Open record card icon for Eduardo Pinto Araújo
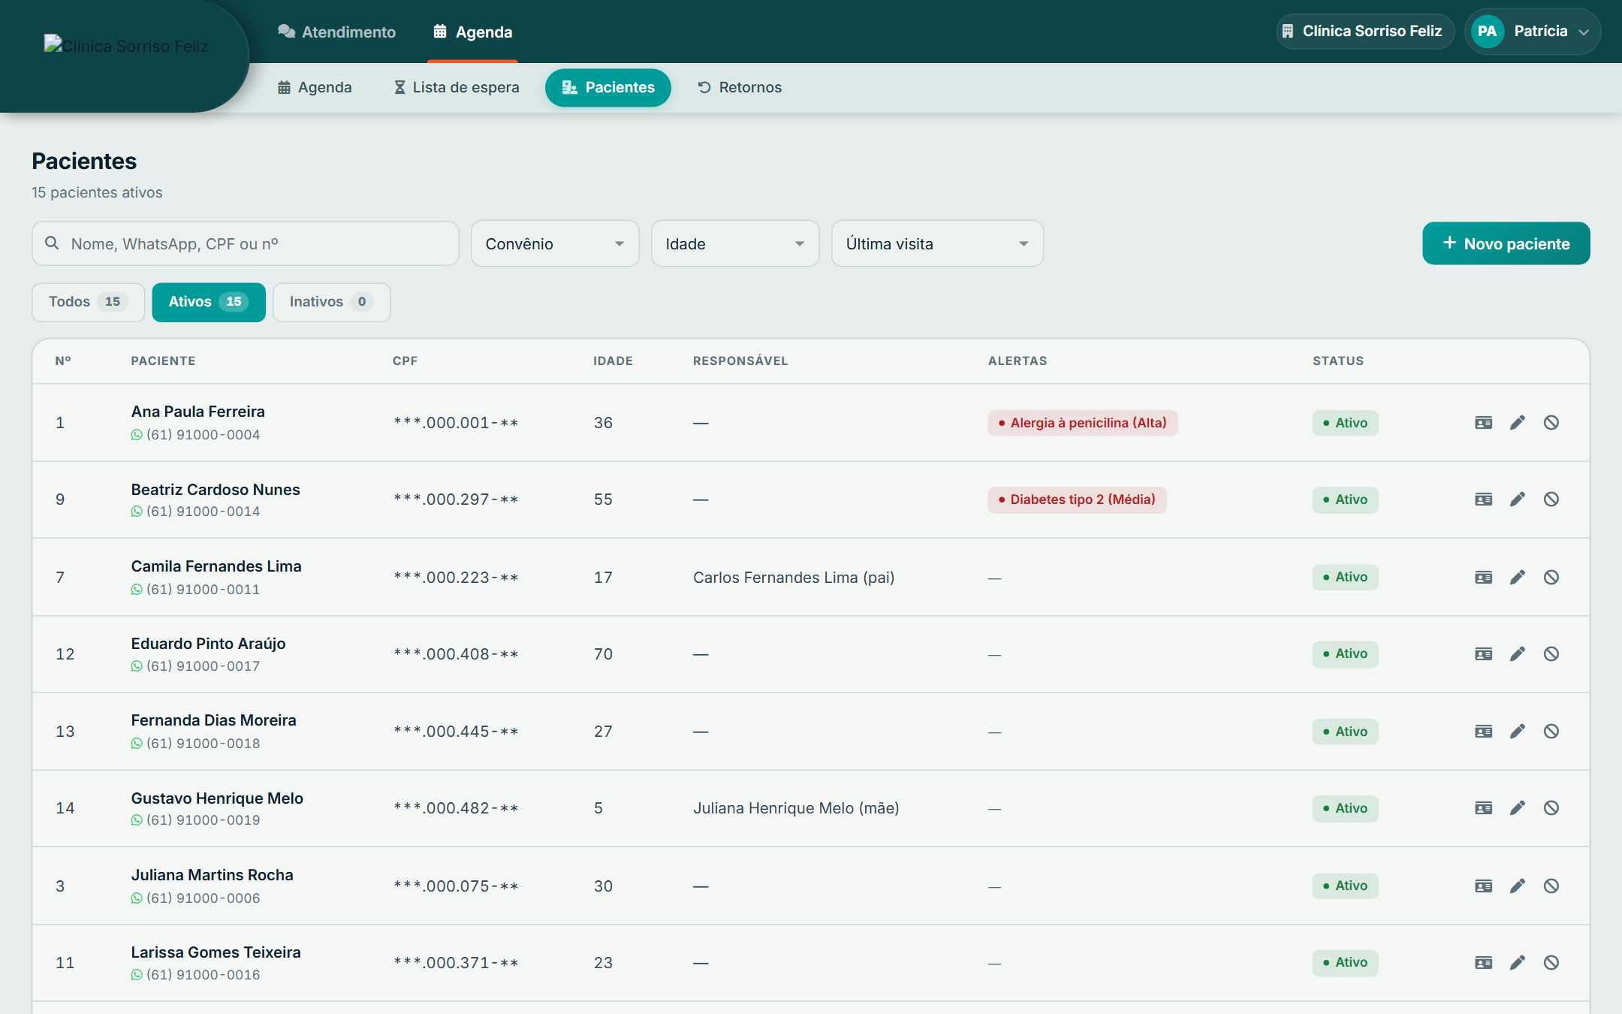This screenshot has height=1014, width=1622. coord(1483,653)
